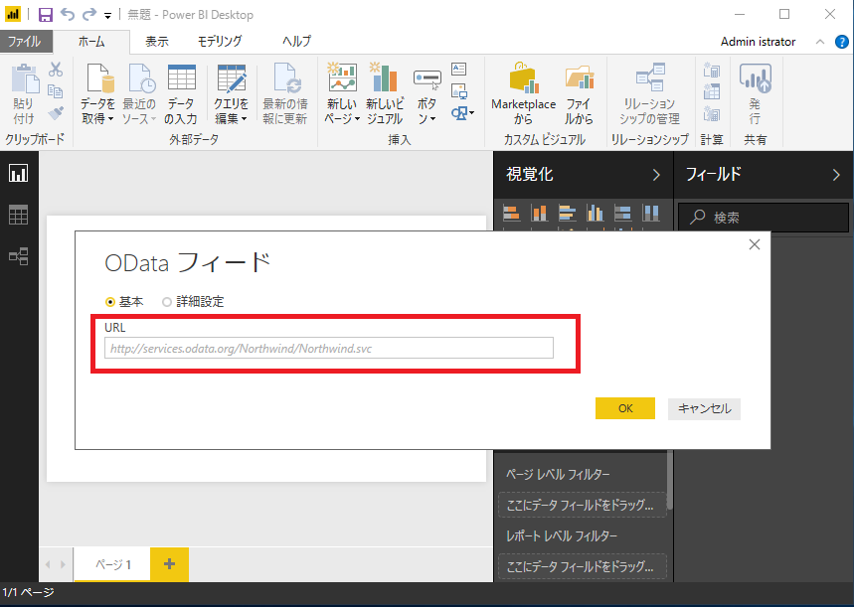Click the new column calculation icon
Image resolution: width=854 pixels, height=607 pixels.
click(x=711, y=91)
